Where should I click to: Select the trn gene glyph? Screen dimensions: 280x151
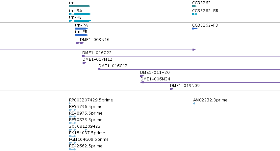coord(80,6)
